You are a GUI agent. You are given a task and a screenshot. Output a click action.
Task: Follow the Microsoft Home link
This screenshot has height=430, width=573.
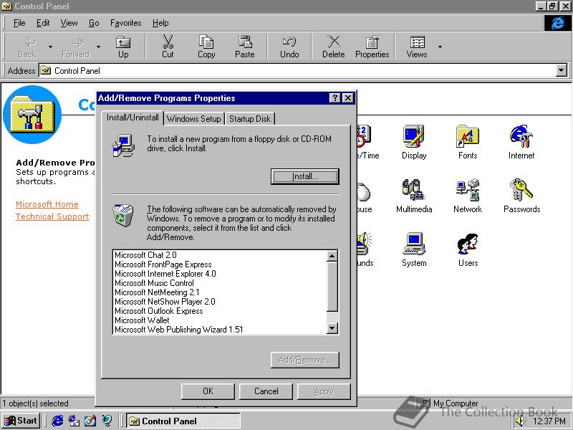[x=47, y=204]
